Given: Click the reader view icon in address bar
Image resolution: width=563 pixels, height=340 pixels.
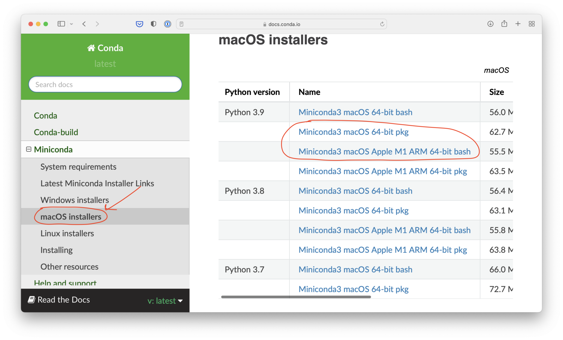Looking at the screenshot, I should point(182,24).
